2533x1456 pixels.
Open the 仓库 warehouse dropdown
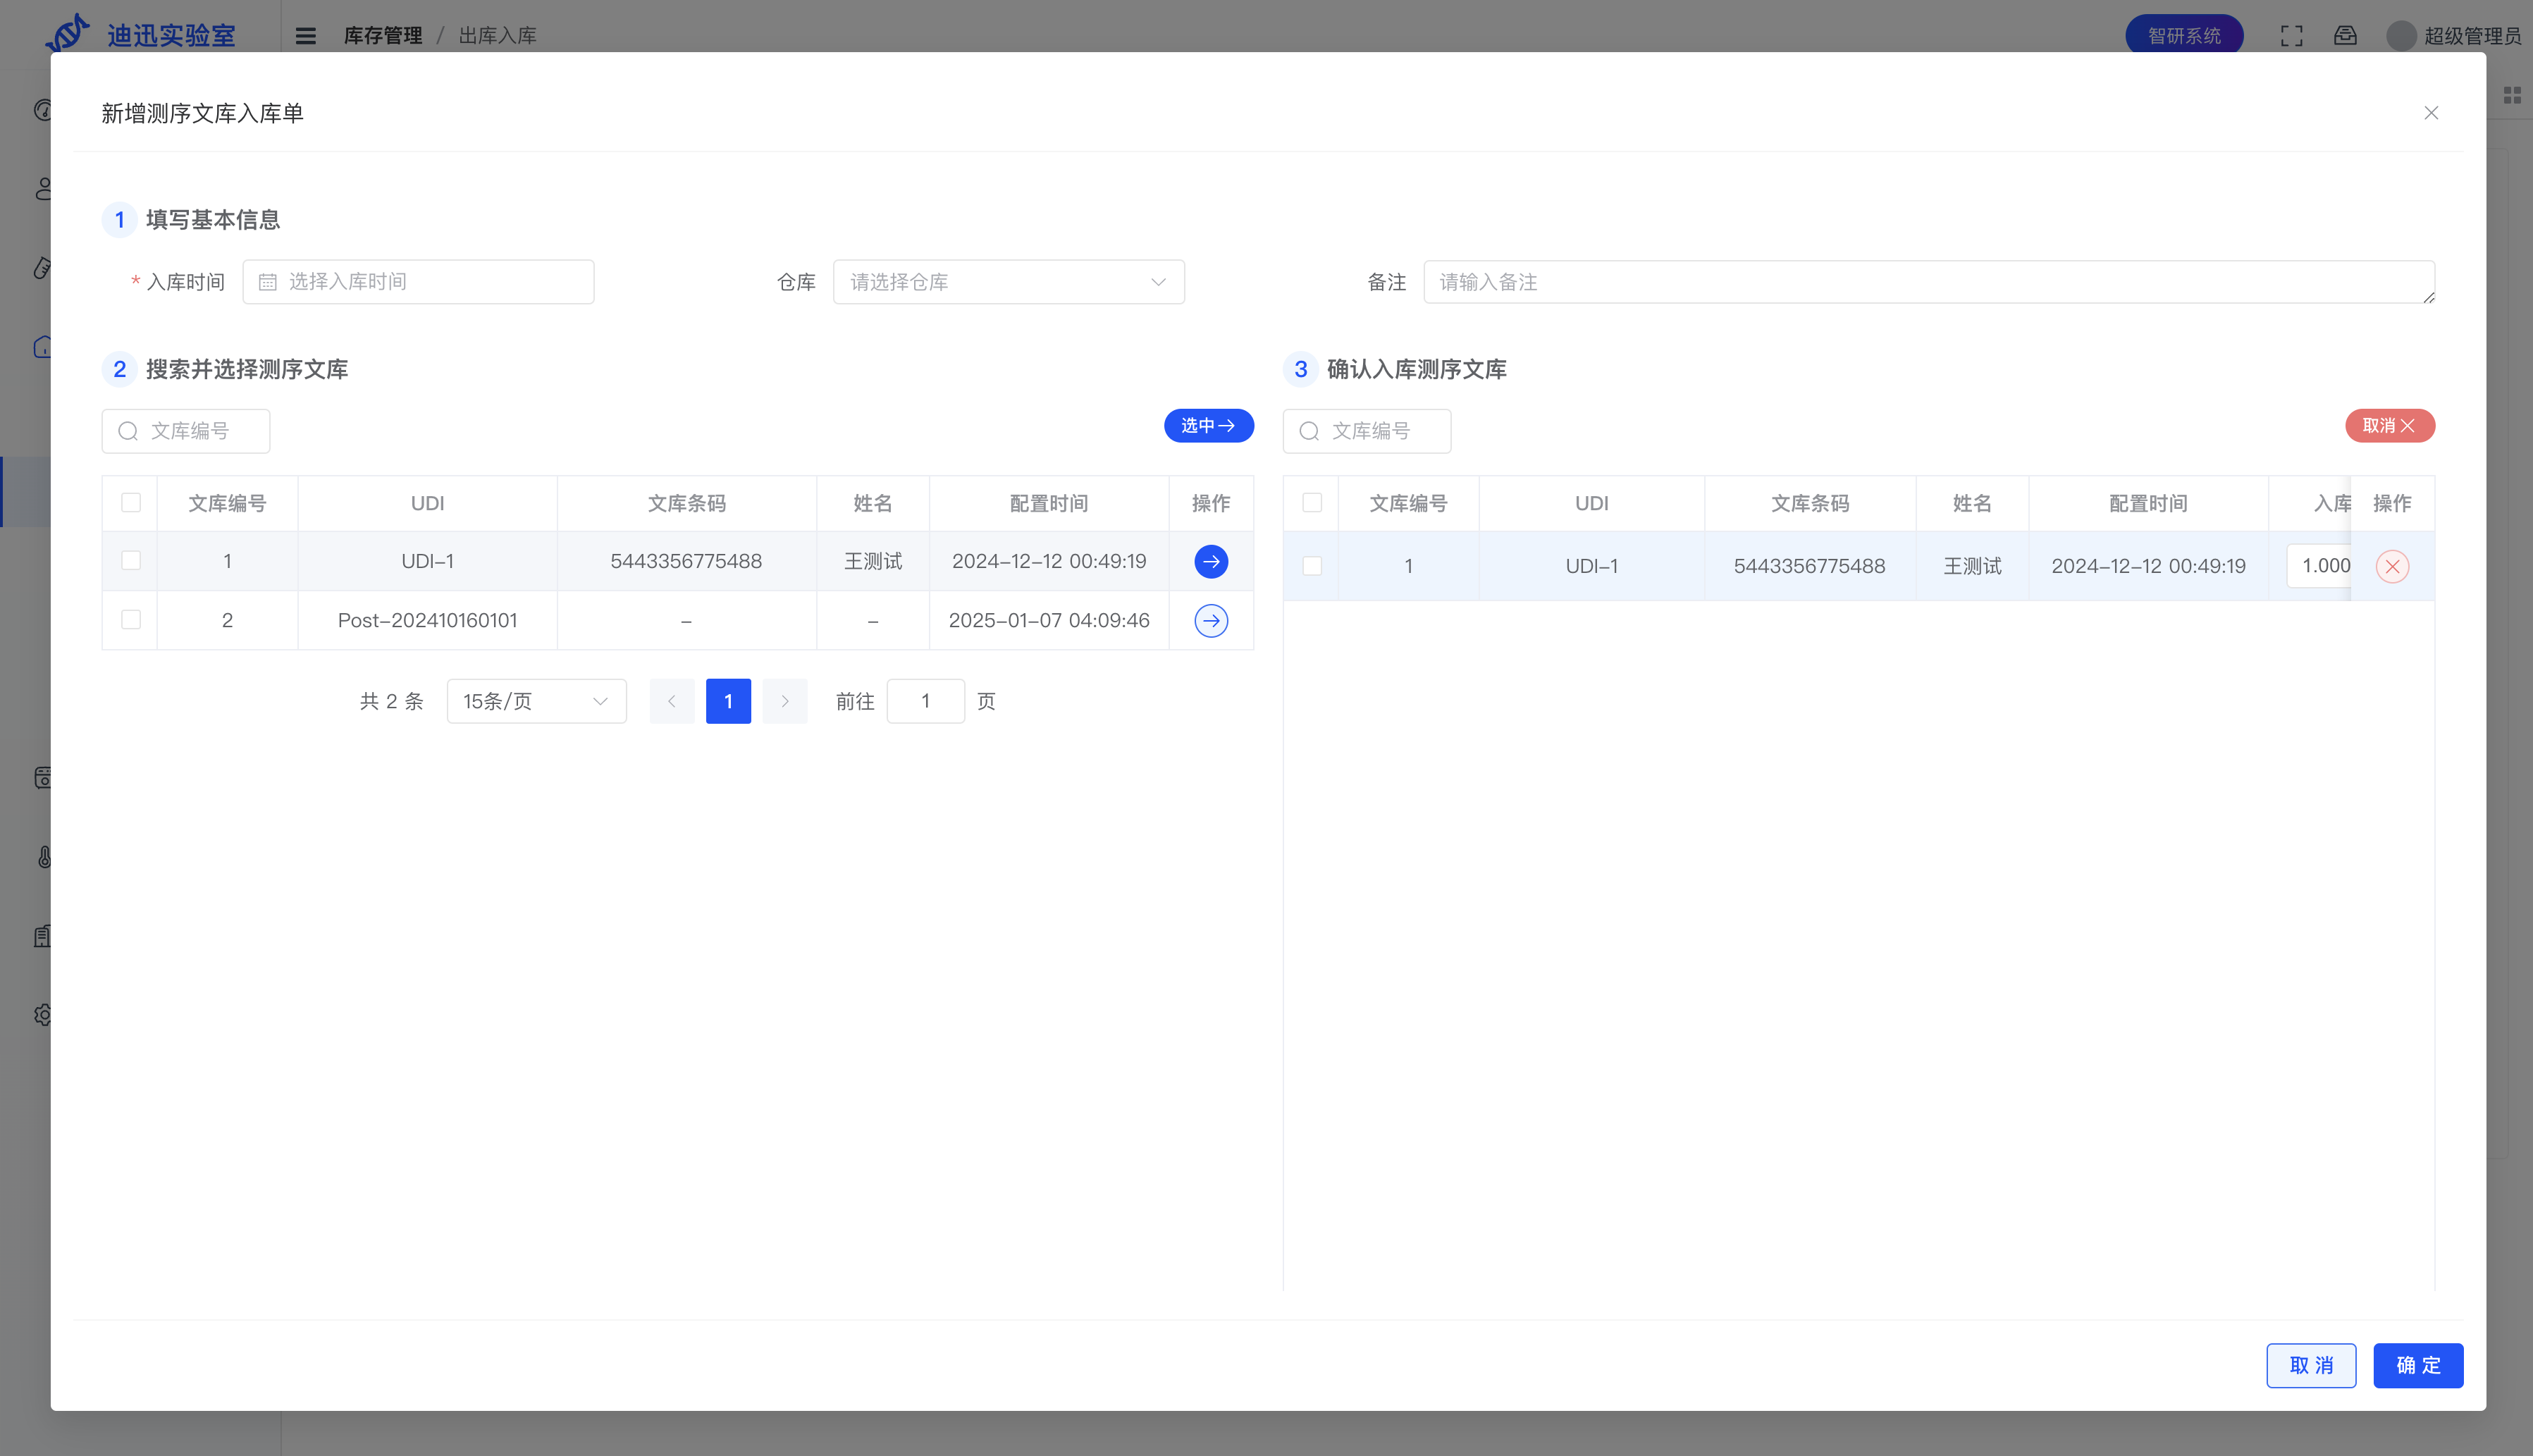pyautogui.click(x=1008, y=282)
